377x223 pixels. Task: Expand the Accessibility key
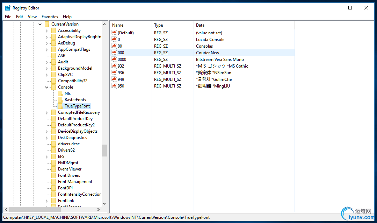[46, 30]
